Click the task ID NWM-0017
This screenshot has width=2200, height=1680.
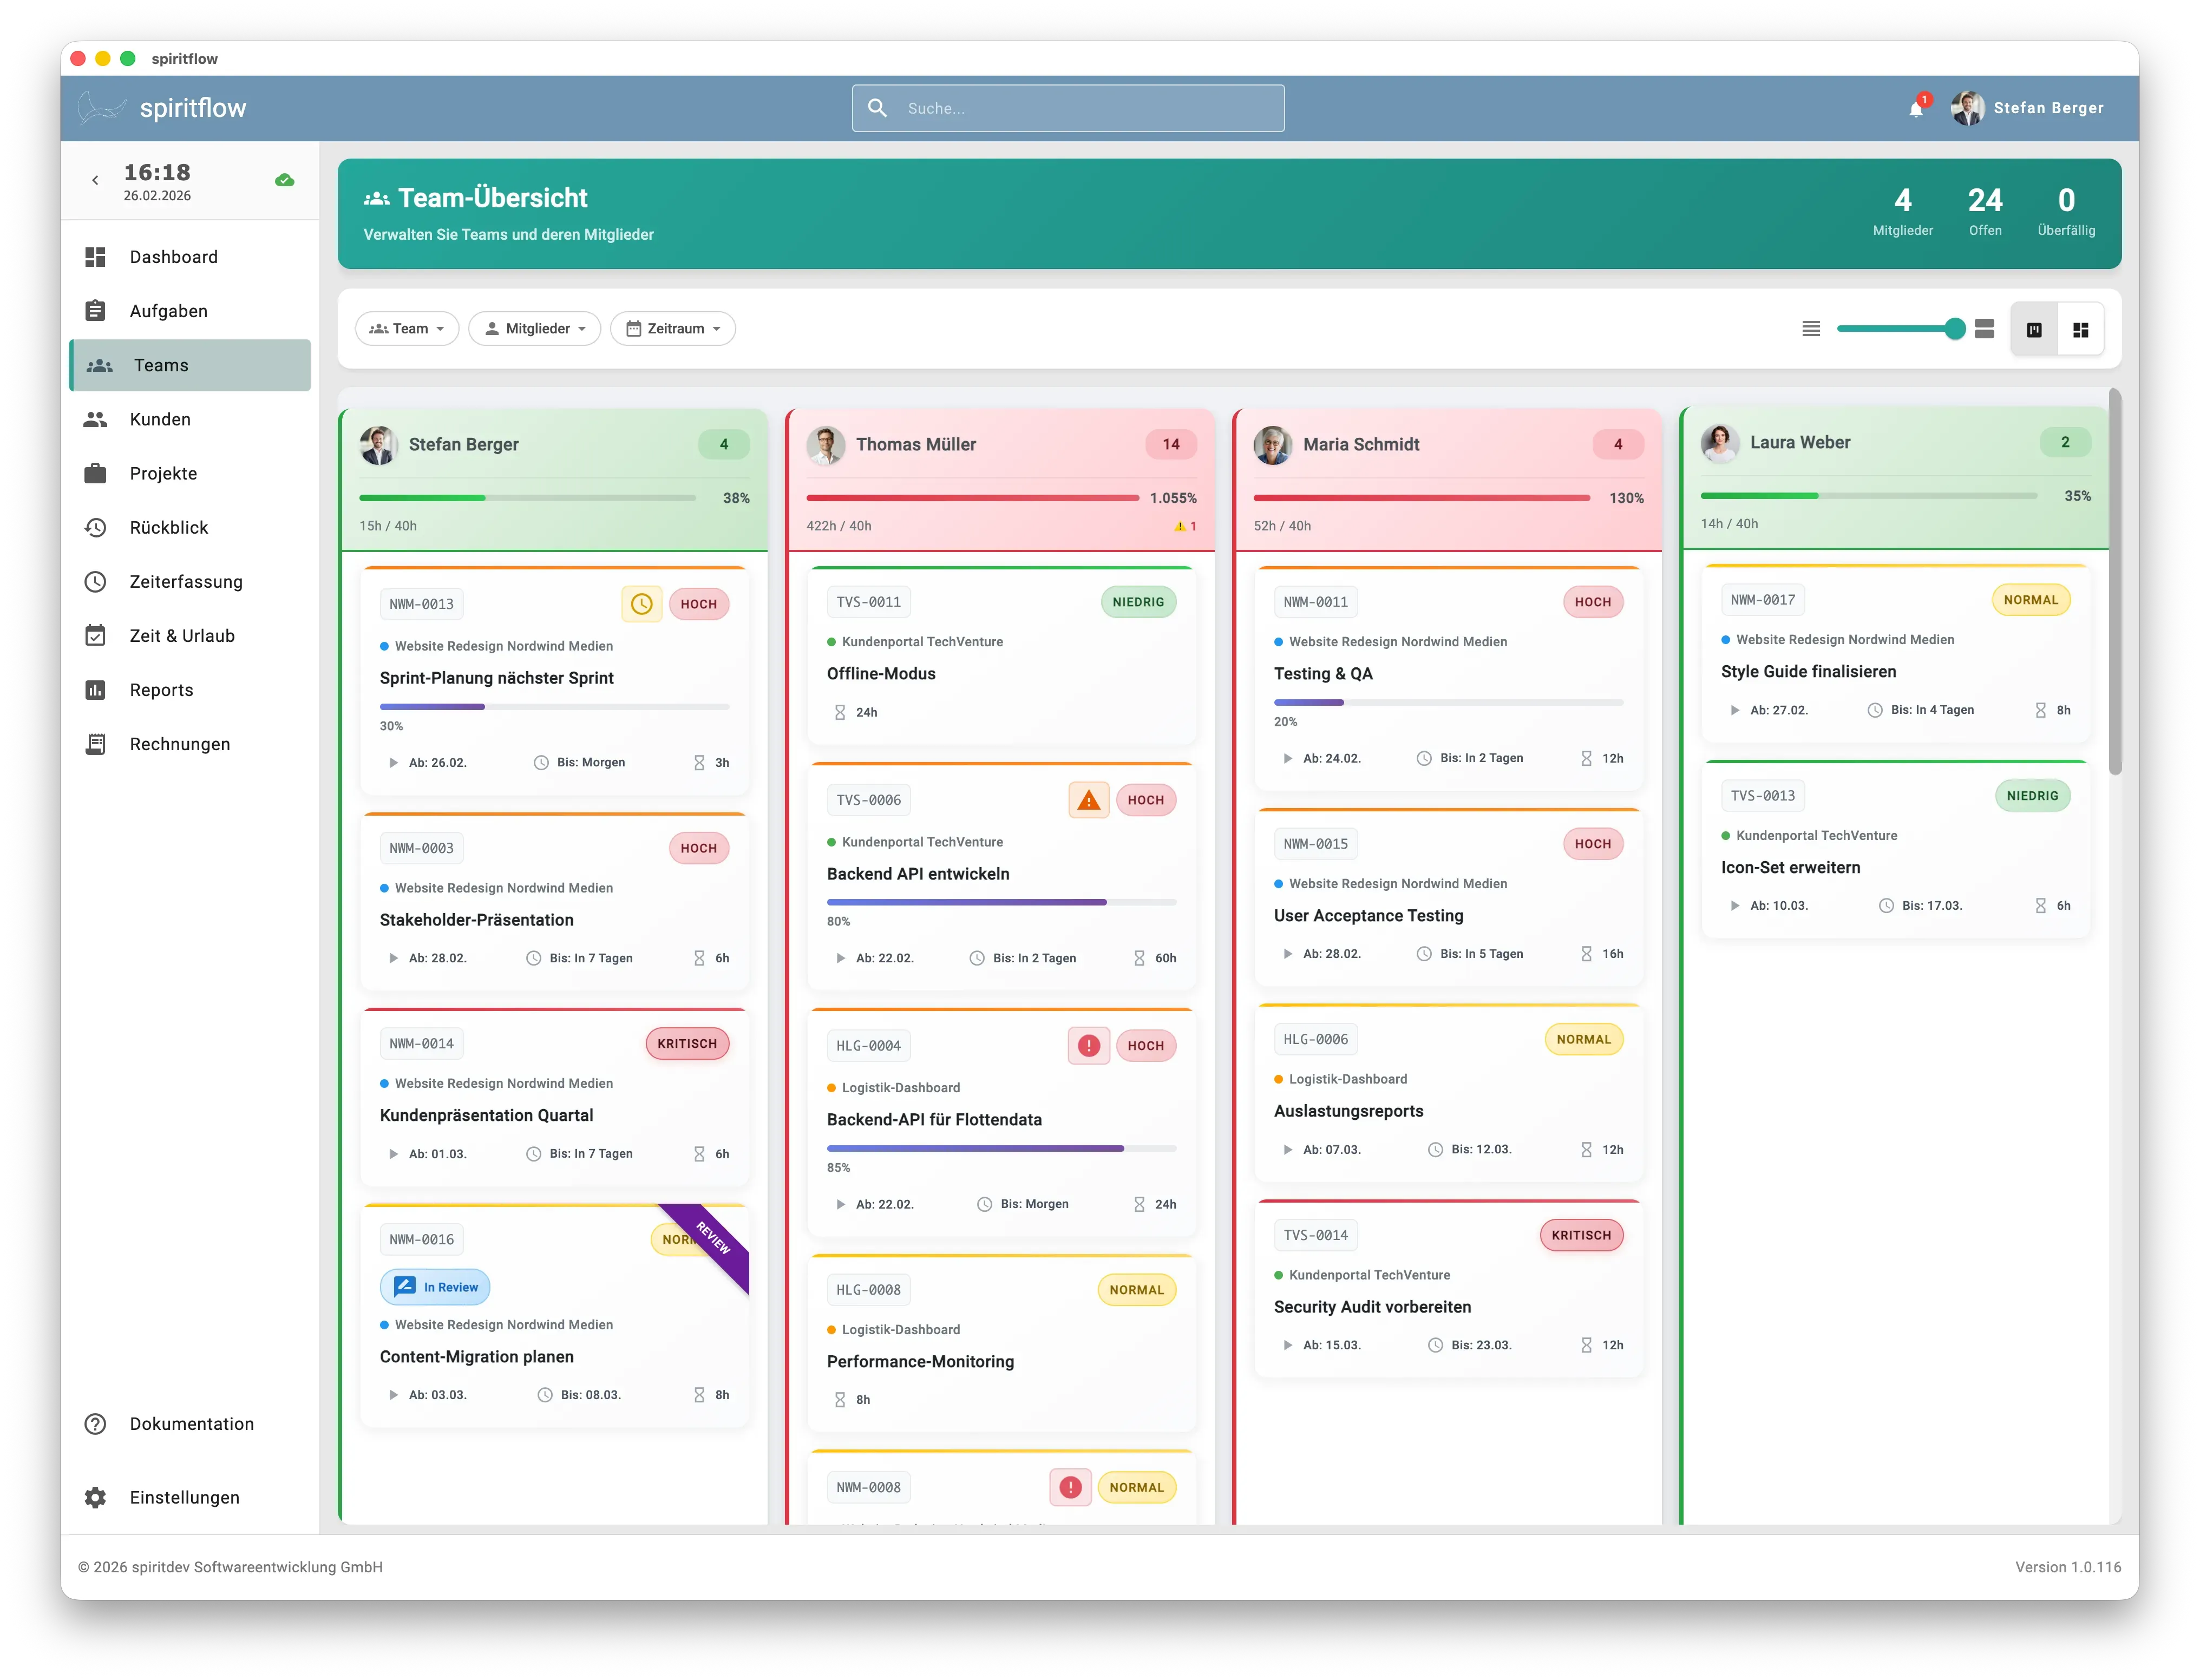(1763, 600)
